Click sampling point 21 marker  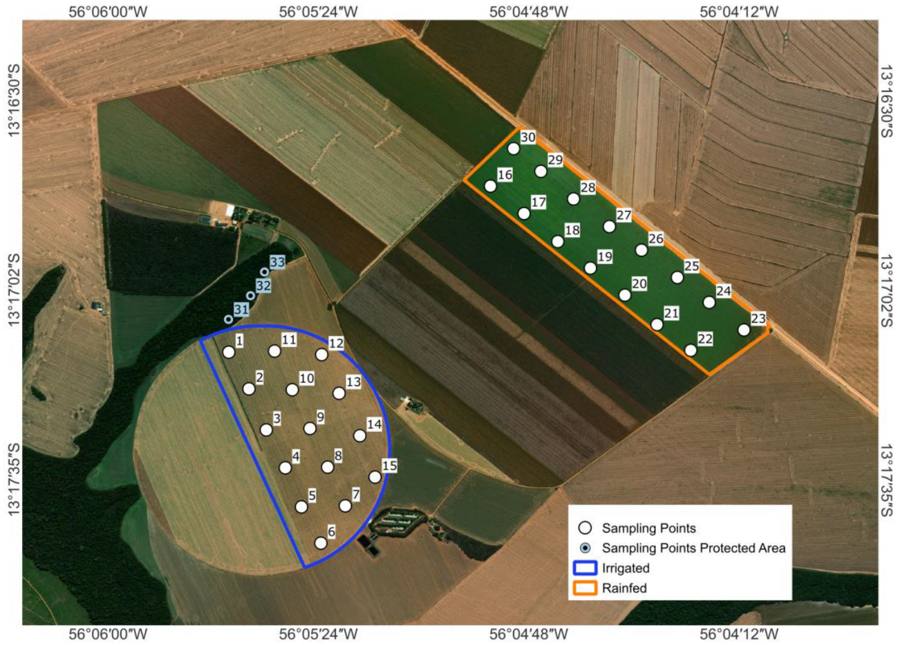point(657,324)
